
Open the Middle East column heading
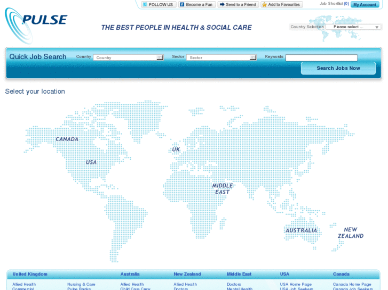pos(239,274)
